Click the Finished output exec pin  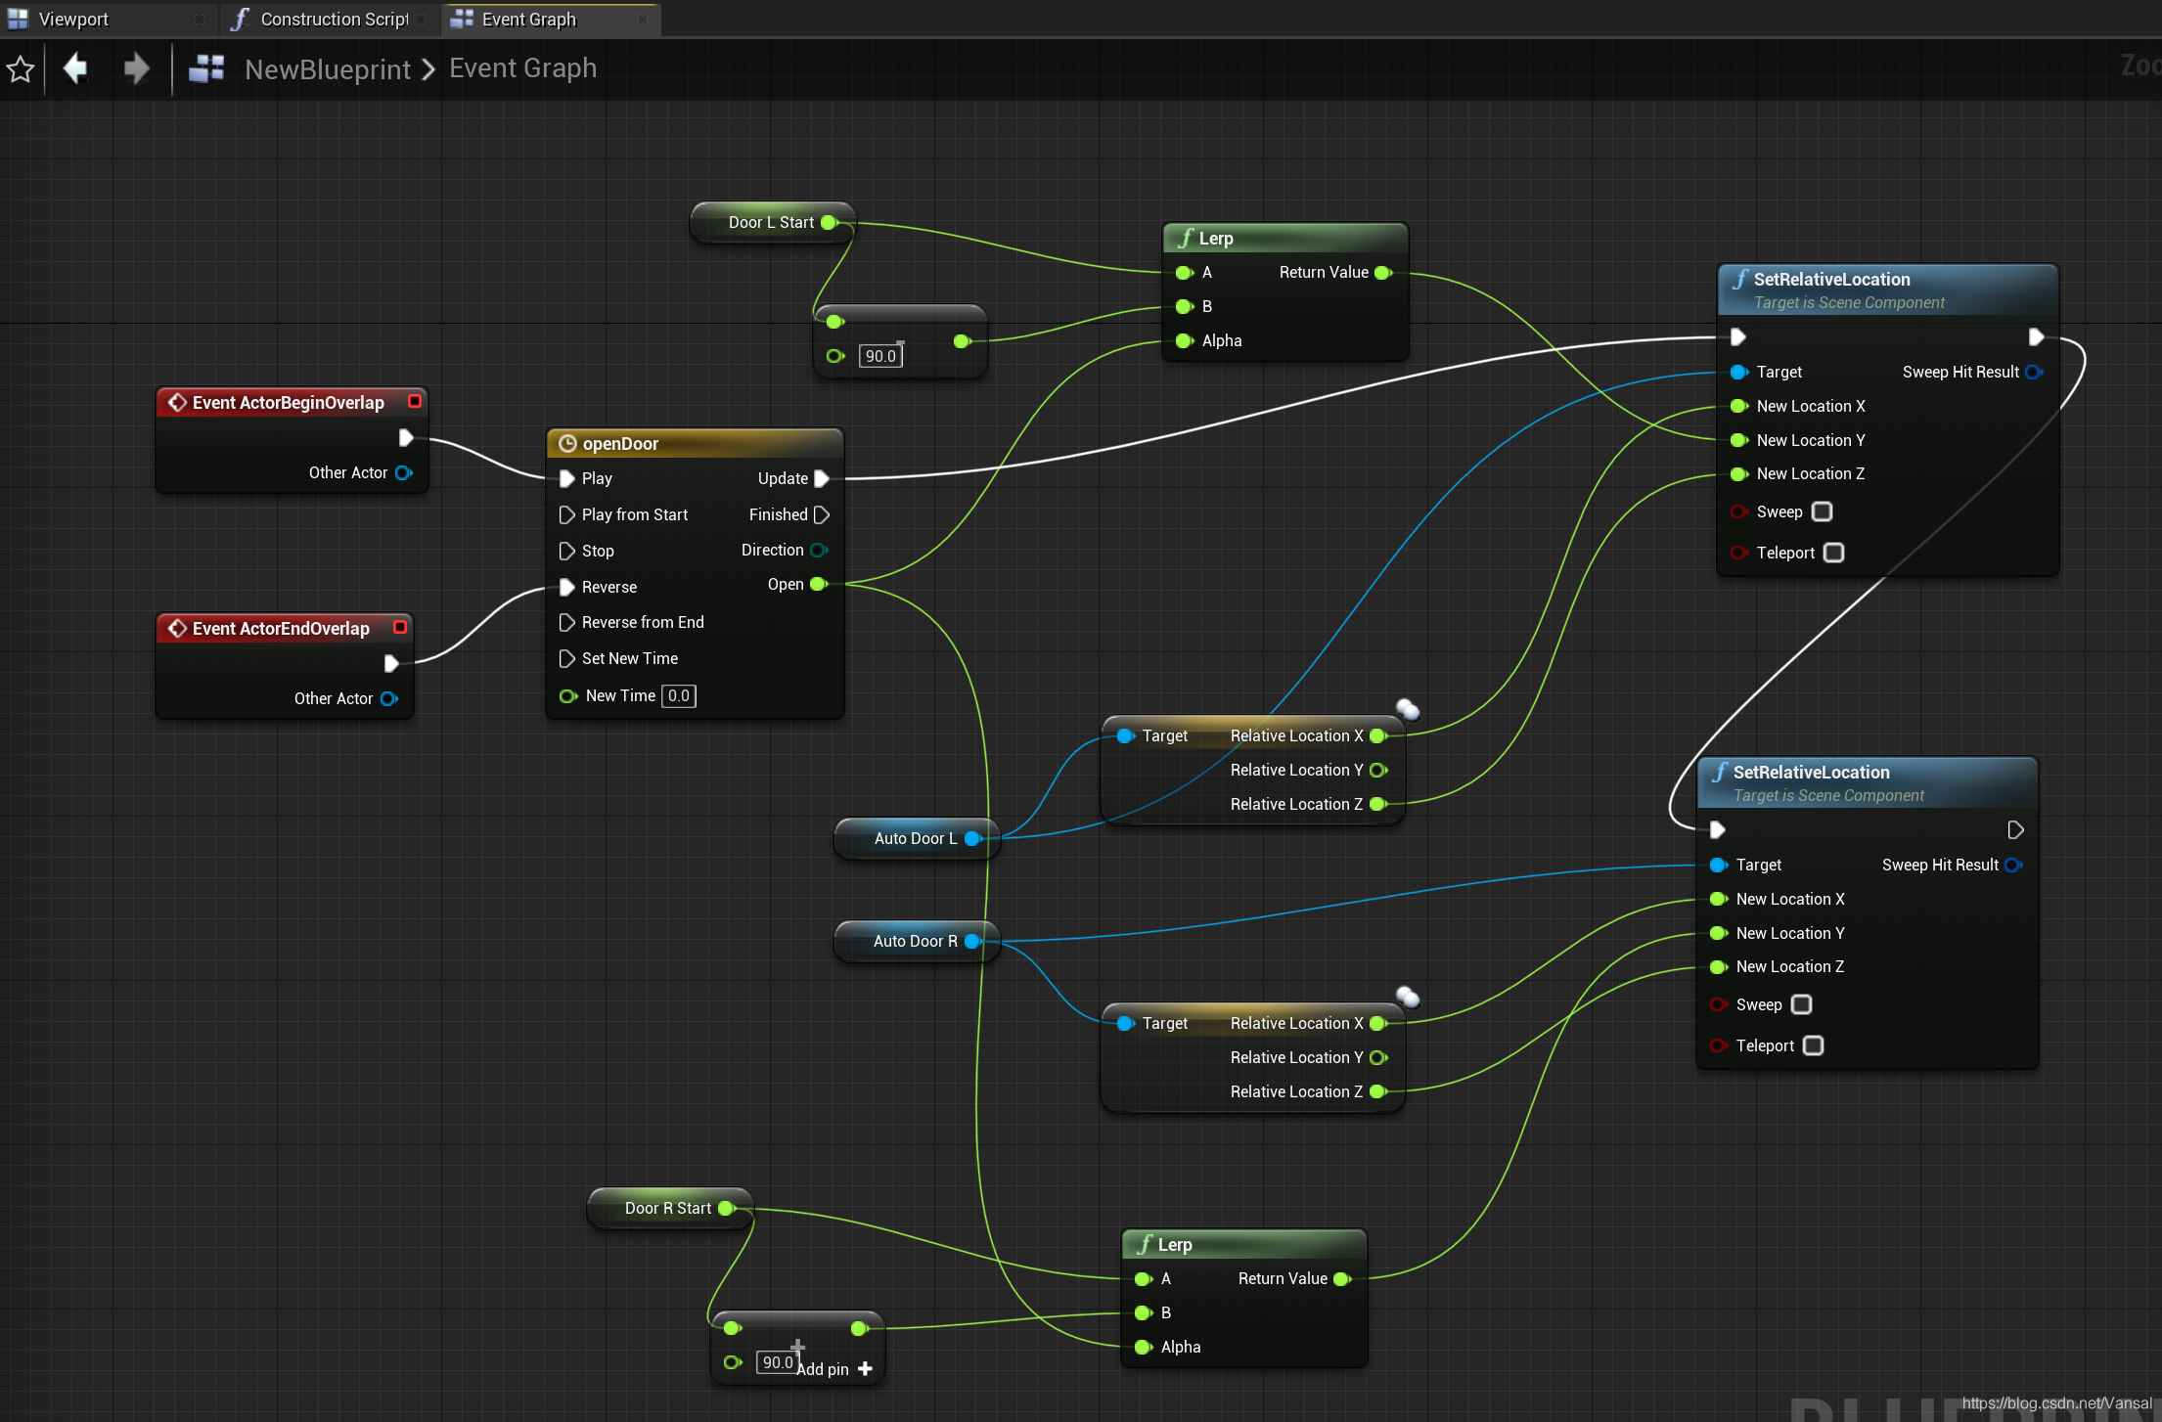822,514
